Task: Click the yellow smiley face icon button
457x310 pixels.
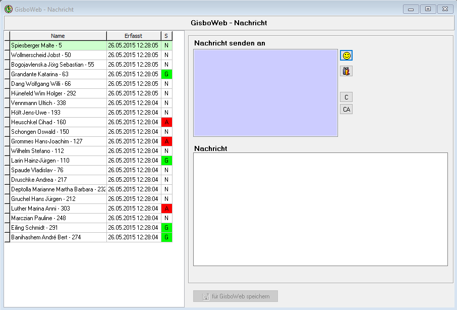Action: pyautogui.click(x=346, y=56)
